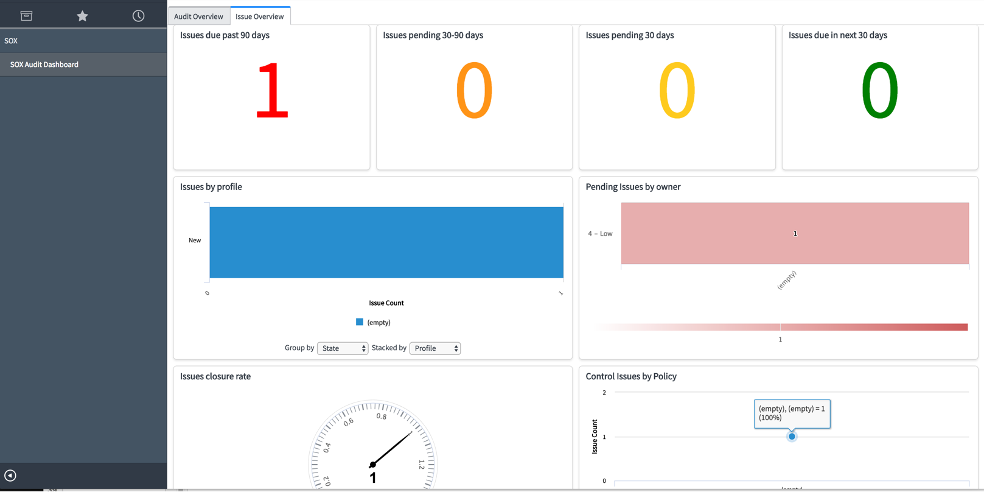Click the Issues closure rate gauge needle
Screen dimensions: 984x492
393,449
